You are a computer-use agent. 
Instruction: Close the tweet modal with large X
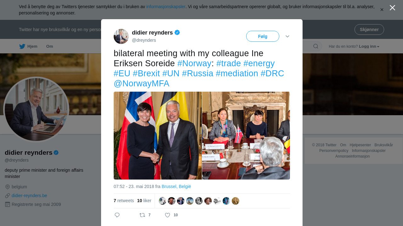tap(392, 8)
